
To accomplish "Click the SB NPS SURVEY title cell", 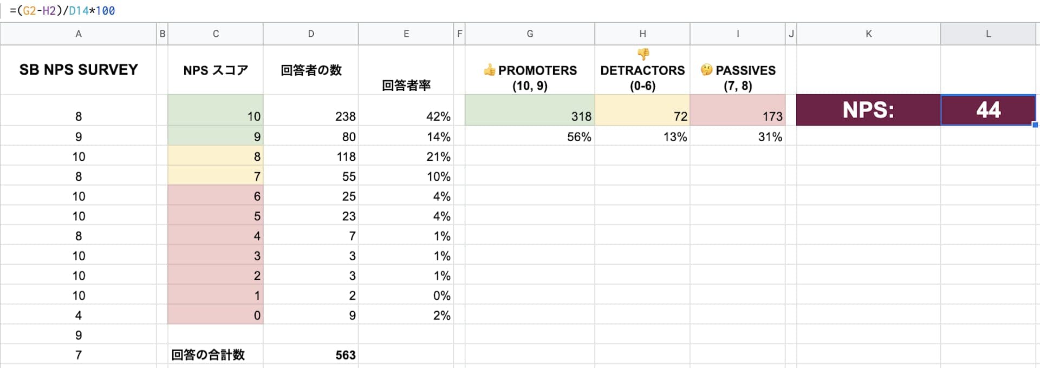I will 79,70.
